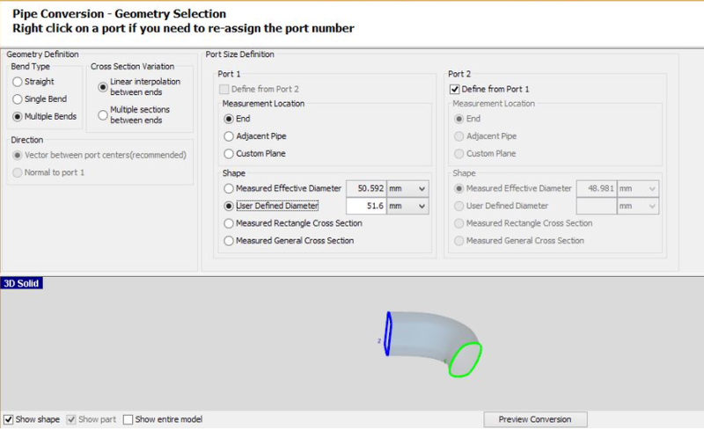Screen dimensions: 704x430
Task: Select Multiple Bends radio button
Action: point(18,117)
